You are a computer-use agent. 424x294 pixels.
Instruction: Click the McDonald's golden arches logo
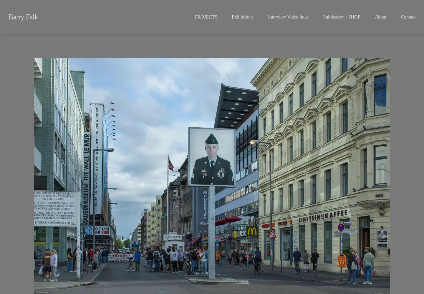pos(252,231)
